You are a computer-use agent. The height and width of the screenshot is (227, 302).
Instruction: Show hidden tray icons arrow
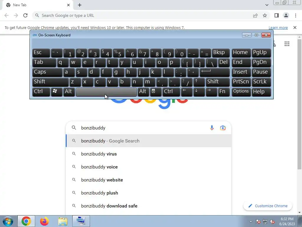[251, 221]
